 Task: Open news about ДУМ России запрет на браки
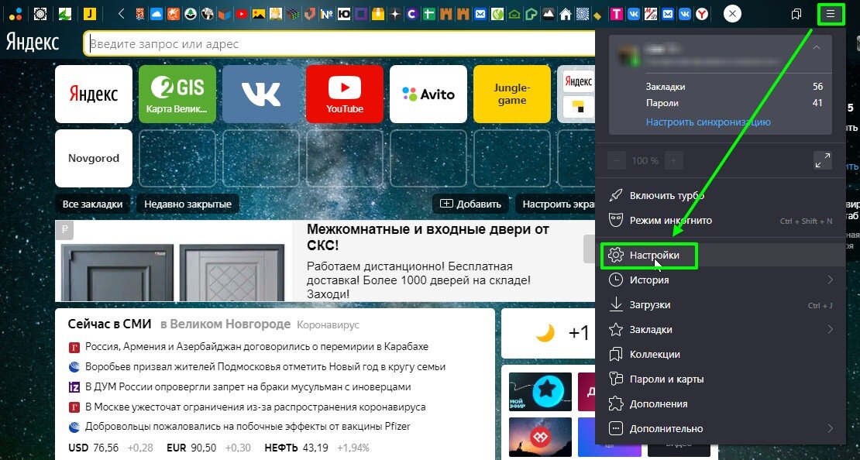click(x=248, y=387)
